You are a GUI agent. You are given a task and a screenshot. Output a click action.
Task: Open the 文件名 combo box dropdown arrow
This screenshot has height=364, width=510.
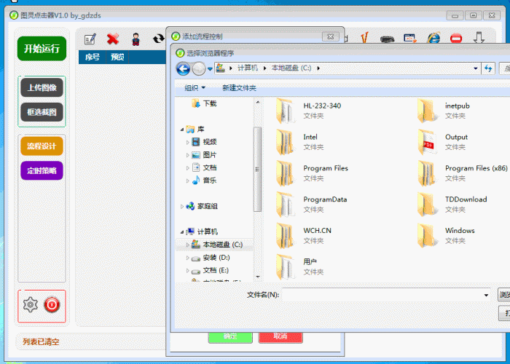point(486,295)
